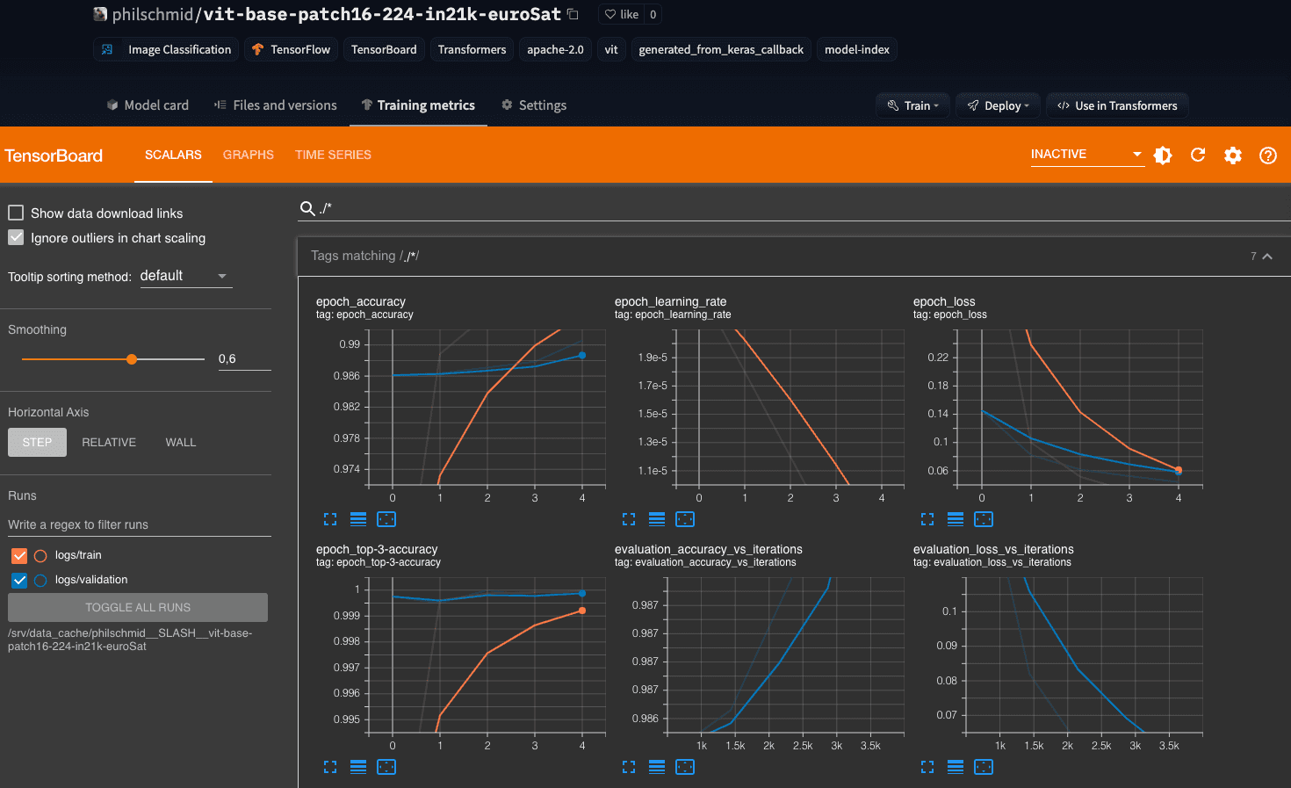Open the Deploy dropdown button
Image resolution: width=1291 pixels, height=788 pixels.
(998, 105)
